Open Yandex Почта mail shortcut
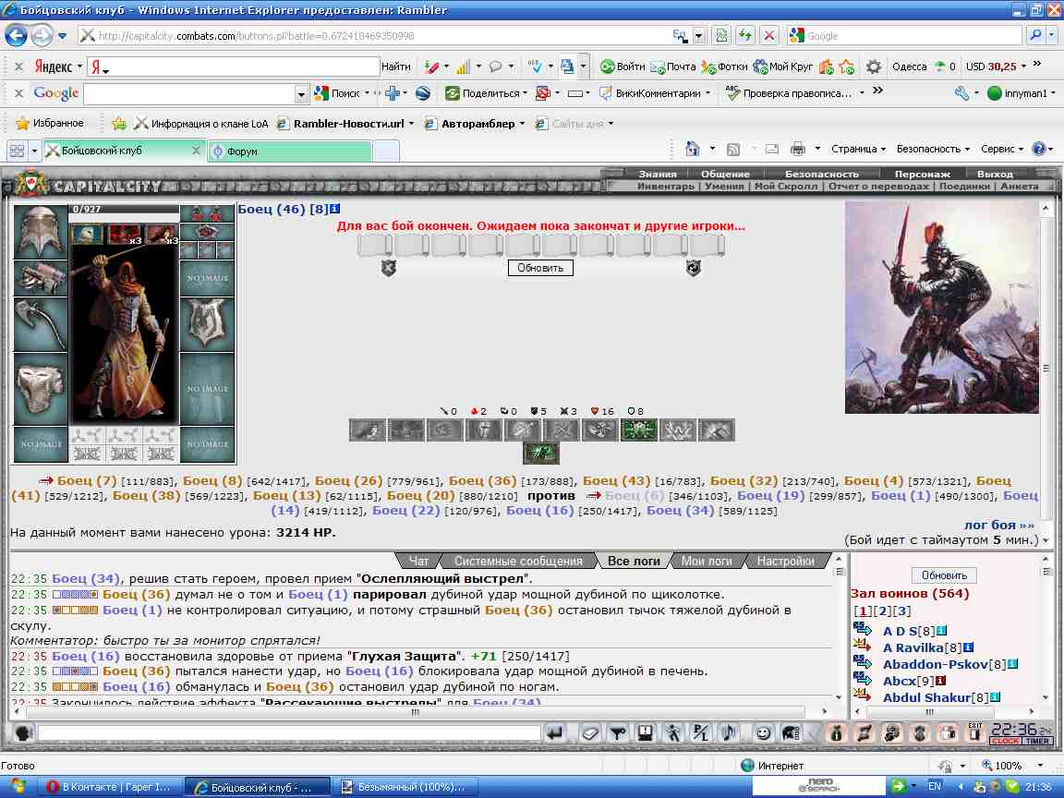The height and width of the screenshot is (798, 1064). [x=673, y=66]
